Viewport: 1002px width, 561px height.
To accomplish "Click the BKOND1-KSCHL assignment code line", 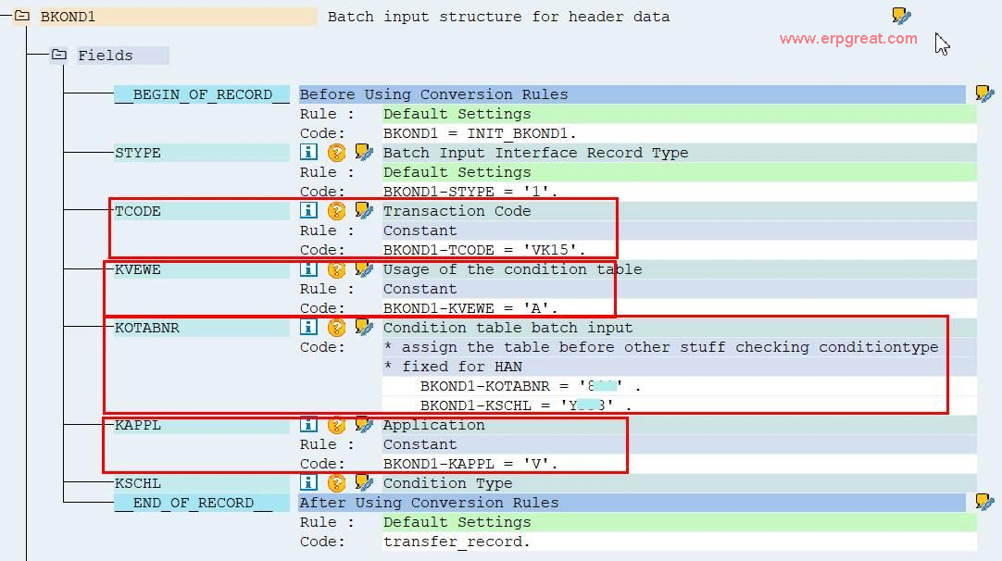I will [526, 405].
